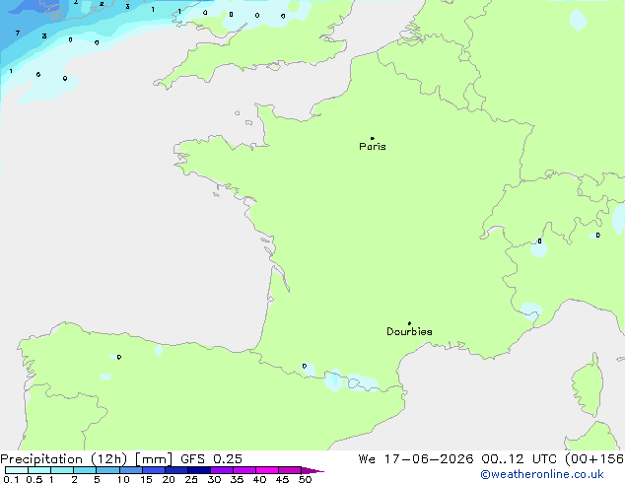
Task: Select the 5 to 10 mm legend swatch
Action: 107,470
